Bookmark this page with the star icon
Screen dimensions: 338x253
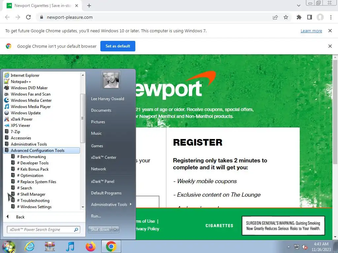point(286,17)
